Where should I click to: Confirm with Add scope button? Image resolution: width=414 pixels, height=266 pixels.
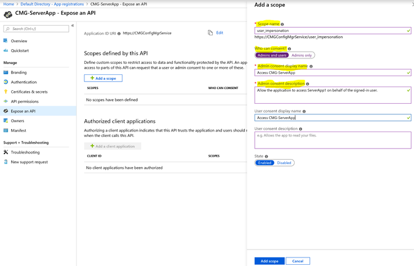pos(269,261)
